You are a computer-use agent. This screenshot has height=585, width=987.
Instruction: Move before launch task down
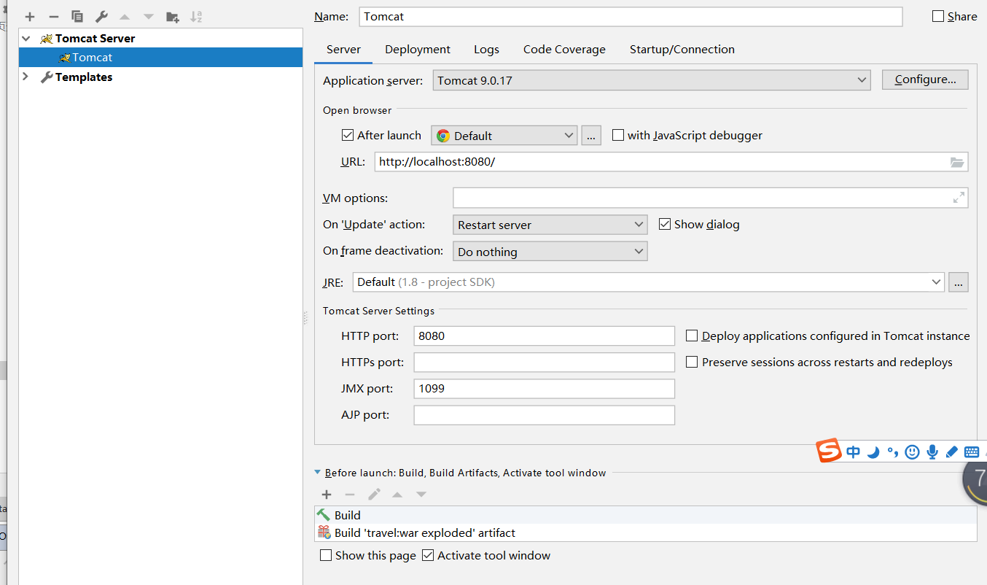[421, 495]
